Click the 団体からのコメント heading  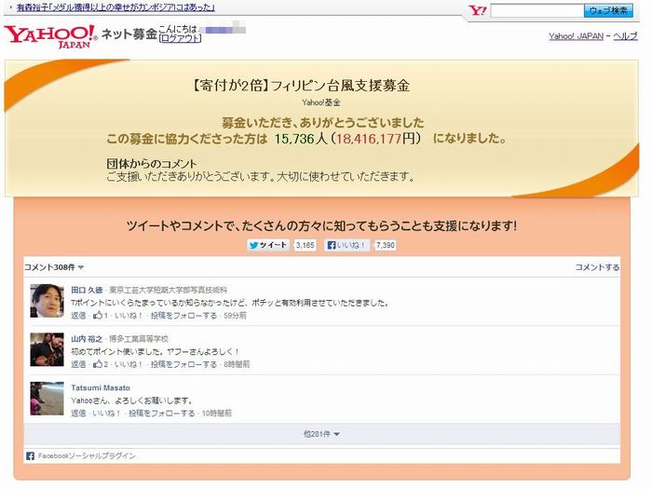[x=151, y=163]
